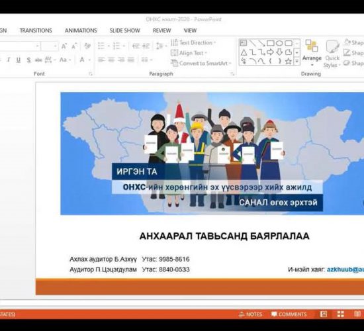Switch to Slide Sorter view in the status bar
The height and width of the screenshot is (331, 364).
click(x=341, y=314)
